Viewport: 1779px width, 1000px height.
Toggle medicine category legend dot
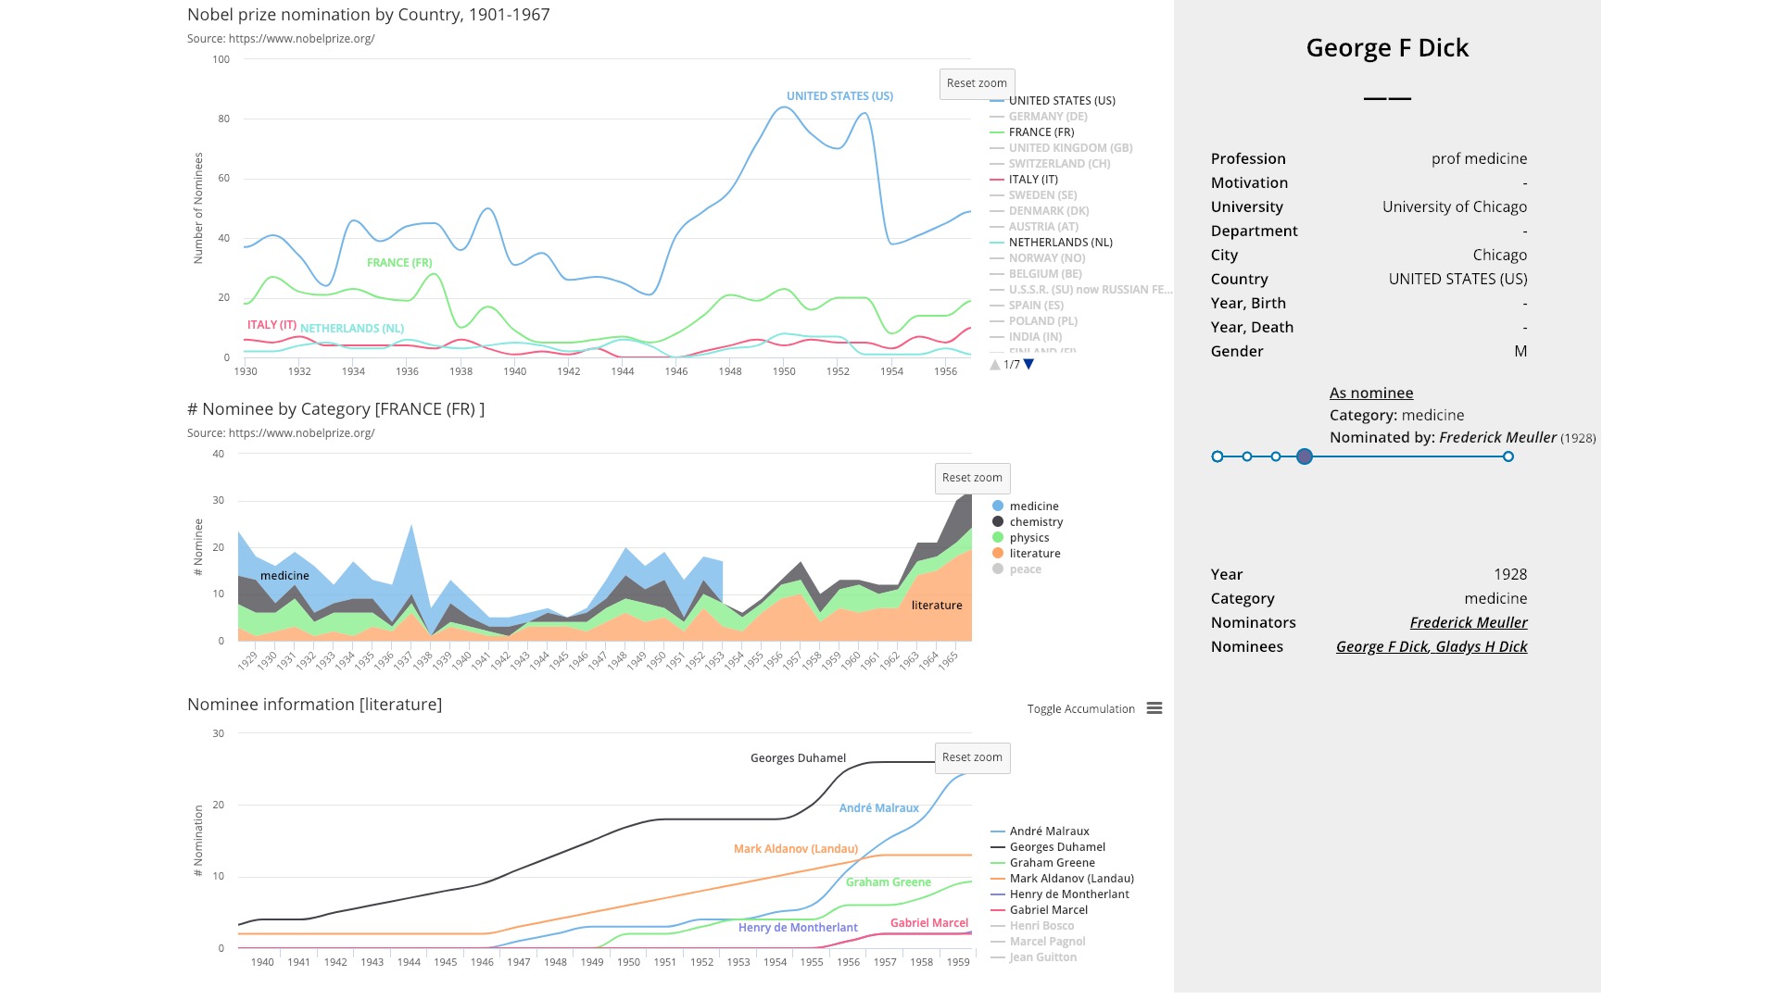tap(998, 506)
